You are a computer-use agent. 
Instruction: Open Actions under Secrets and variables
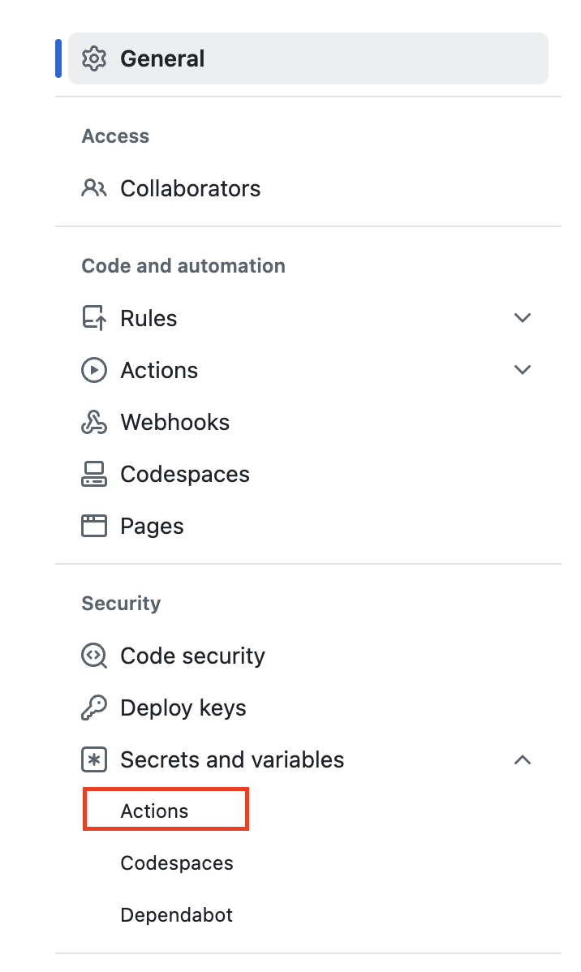click(x=154, y=811)
